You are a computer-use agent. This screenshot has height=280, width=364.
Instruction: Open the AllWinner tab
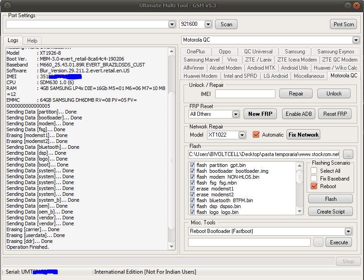(194, 68)
